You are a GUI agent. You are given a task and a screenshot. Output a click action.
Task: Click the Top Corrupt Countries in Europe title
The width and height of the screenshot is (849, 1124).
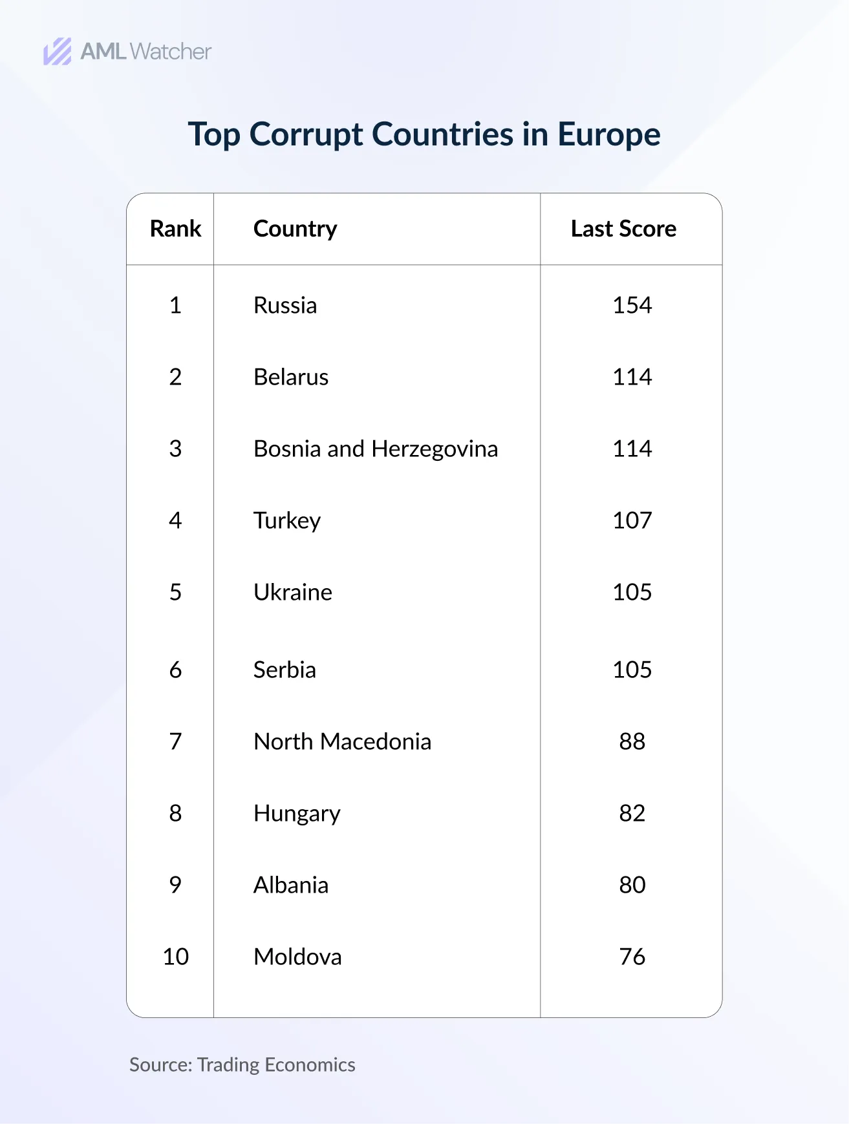pos(424,134)
